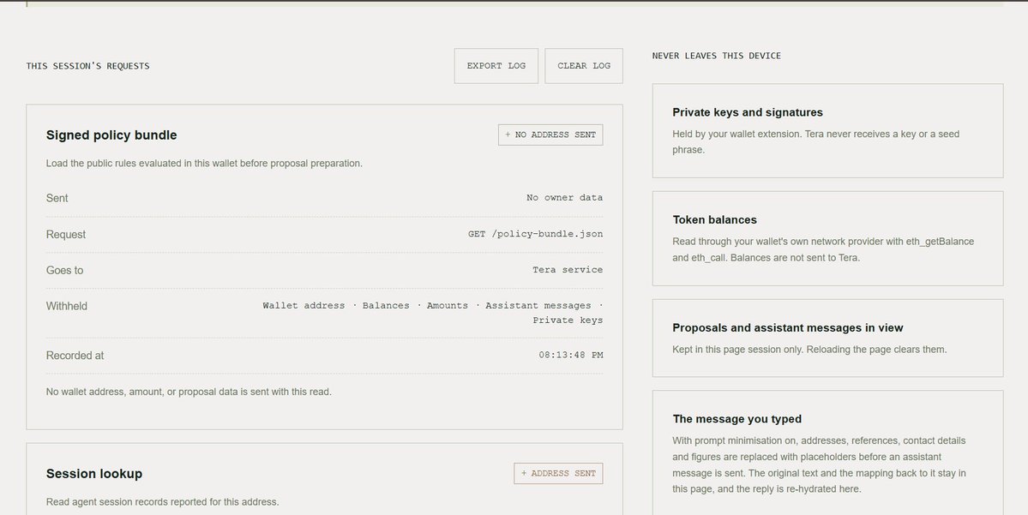
Task: Click 'GET /policy-bundle.json' request value
Action: pos(535,234)
